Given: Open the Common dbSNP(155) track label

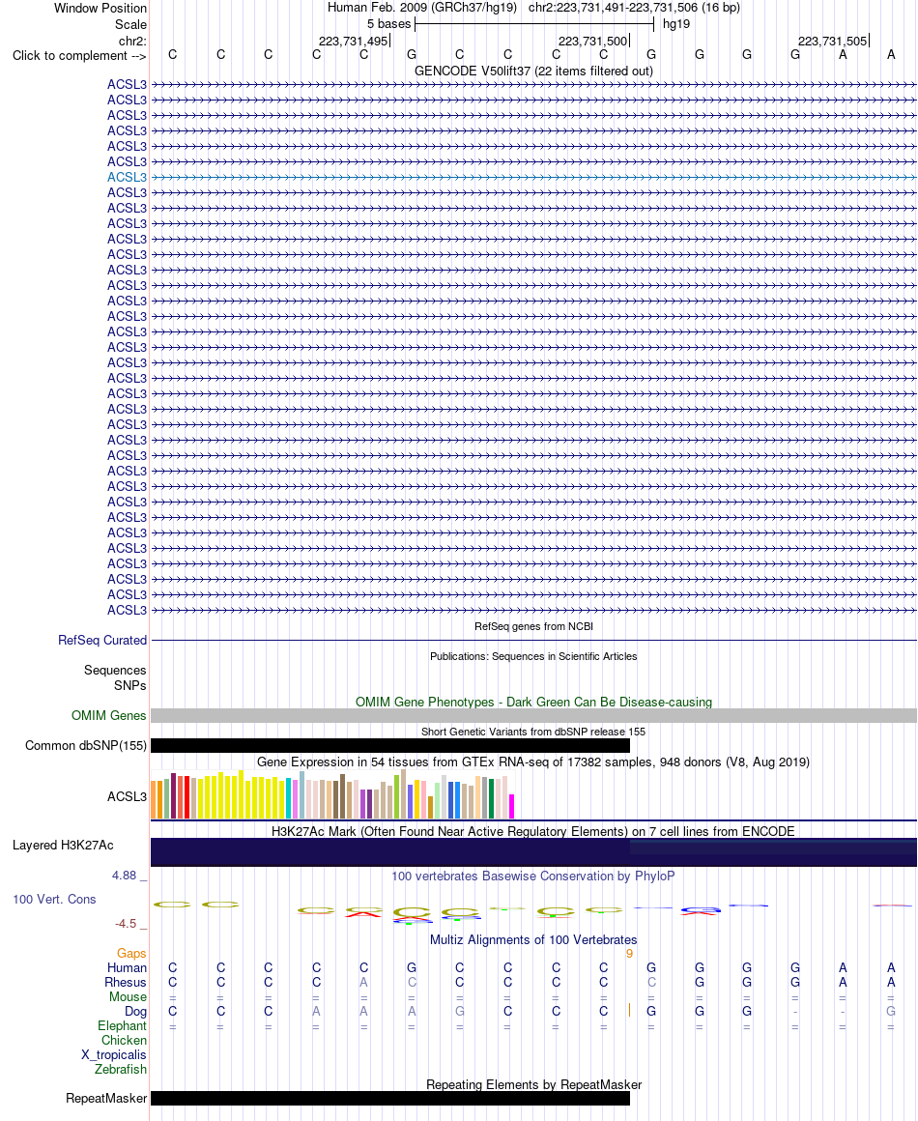Looking at the screenshot, I should tap(86, 746).
